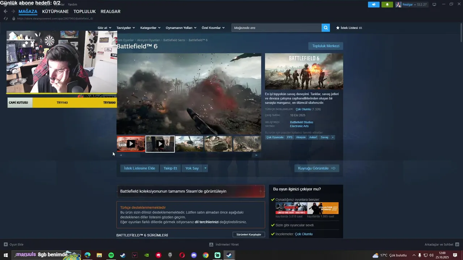Toggle Big Picture mode monitor icon
This screenshot has height=260, width=463.
pyautogui.click(x=434, y=4)
